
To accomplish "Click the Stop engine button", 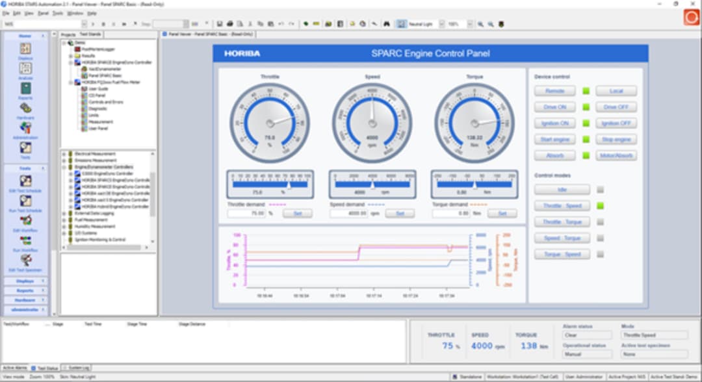I will coord(616,140).
